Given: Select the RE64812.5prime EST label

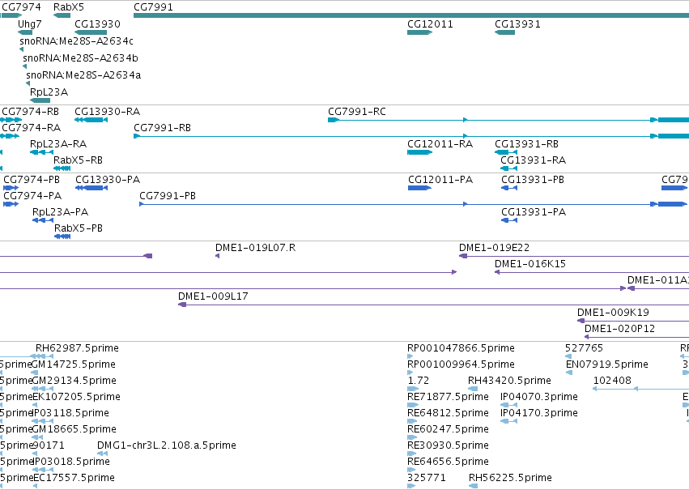Looking at the screenshot, I should 448,414.
